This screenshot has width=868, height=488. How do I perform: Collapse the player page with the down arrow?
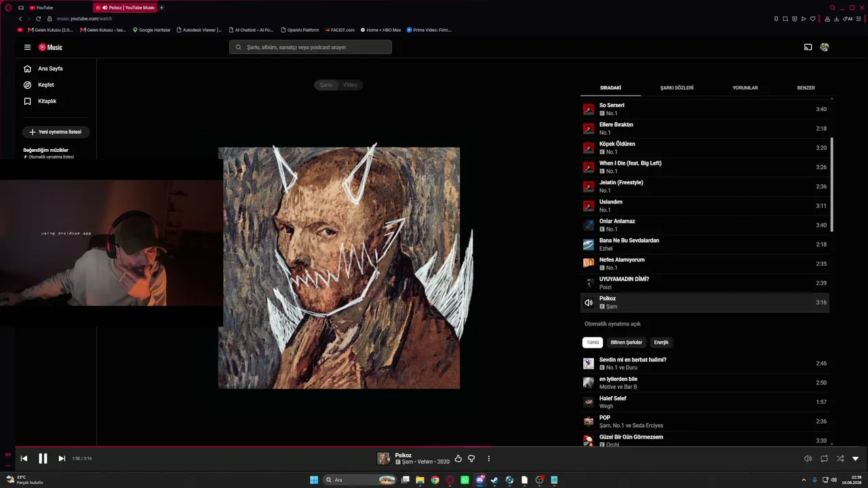(855, 459)
